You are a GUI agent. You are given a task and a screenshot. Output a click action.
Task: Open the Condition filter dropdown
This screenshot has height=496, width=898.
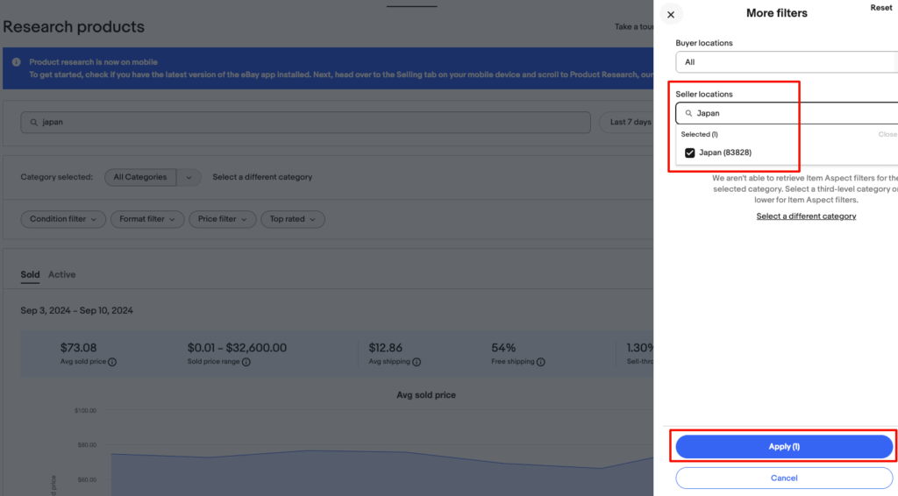(x=63, y=219)
